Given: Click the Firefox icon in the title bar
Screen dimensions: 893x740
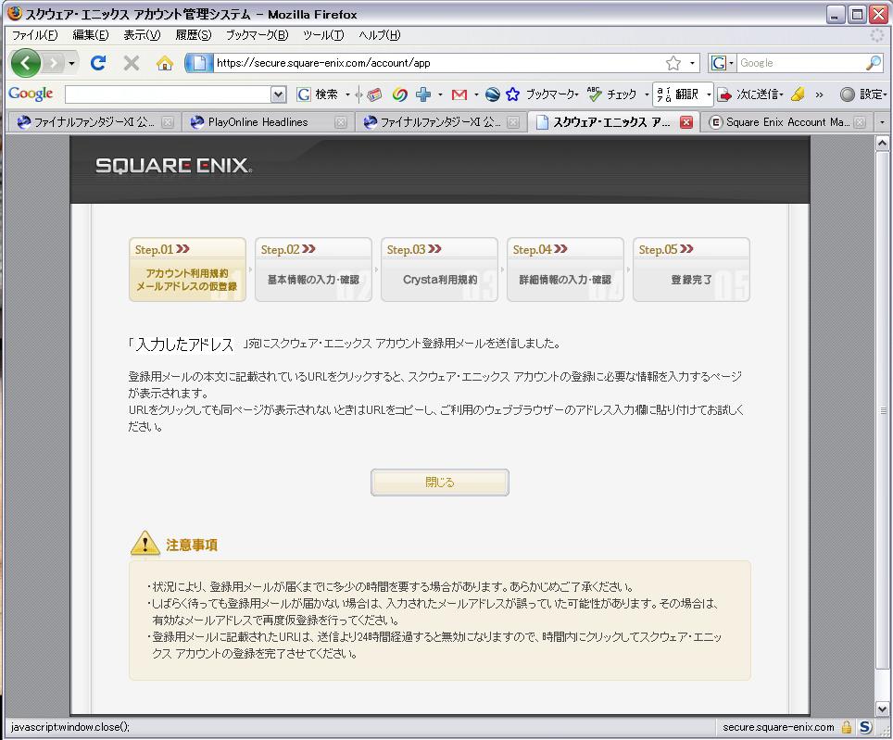Looking at the screenshot, I should pos(15,13).
